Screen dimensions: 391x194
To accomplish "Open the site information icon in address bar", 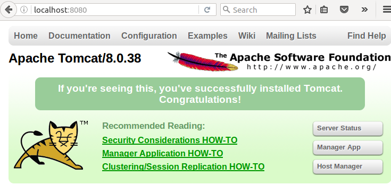I will tap(24, 10).
